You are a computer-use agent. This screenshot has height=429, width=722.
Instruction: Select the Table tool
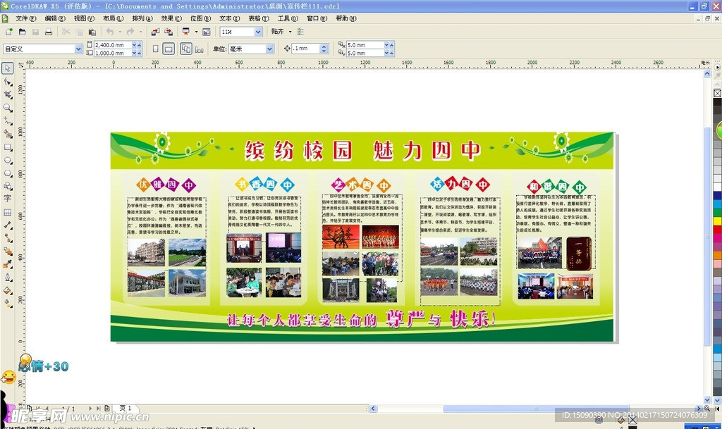coord(7,212)
